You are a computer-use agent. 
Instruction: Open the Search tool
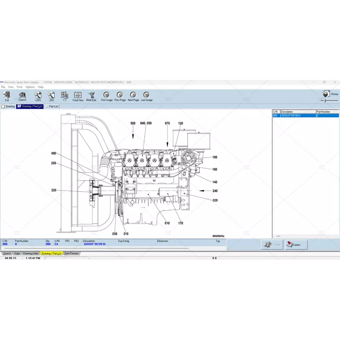point(22,96)
